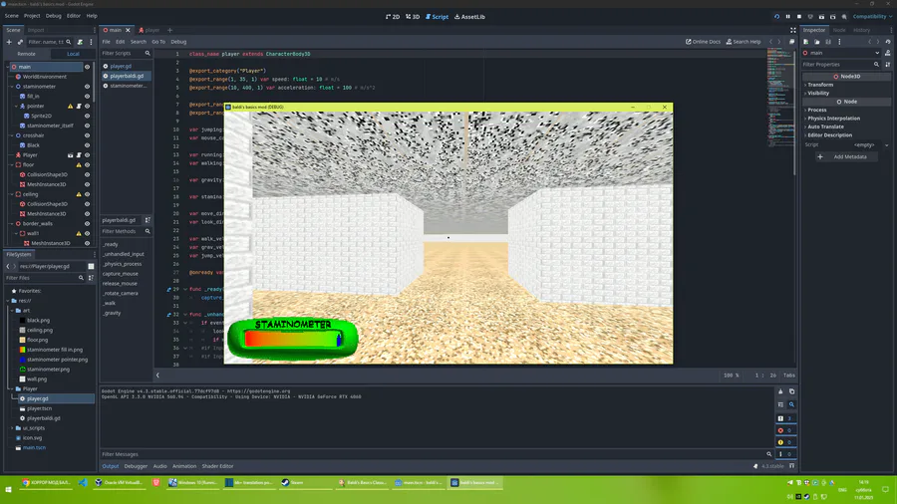Click the instantiate child scene link icon
The image size is (897, 504).
click(20, 42)
